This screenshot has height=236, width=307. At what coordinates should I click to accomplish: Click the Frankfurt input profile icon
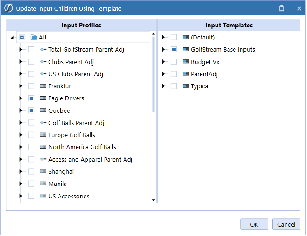tap(43, 86)
